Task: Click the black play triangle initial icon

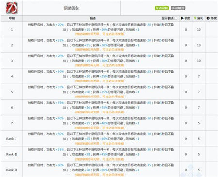Action: 182,18
